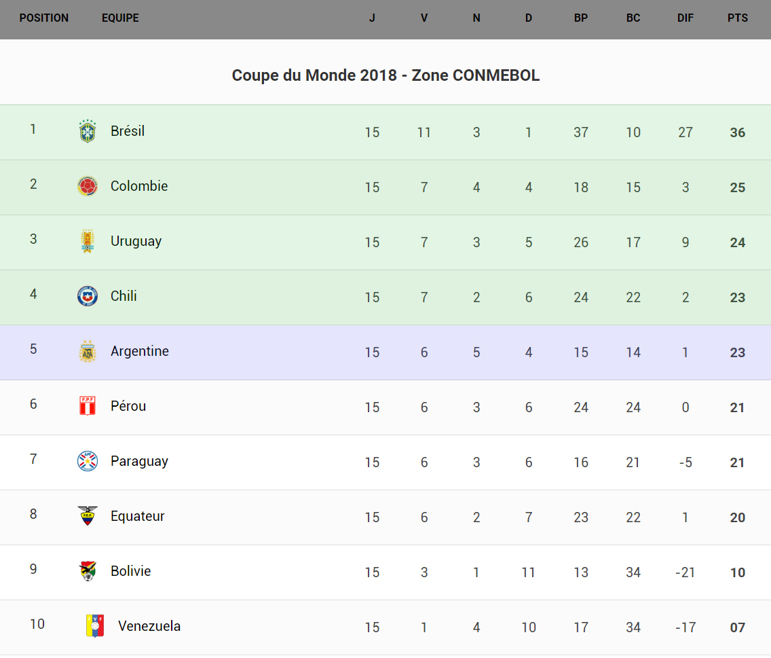Click the Pérou FPF red badge

tap(88, 406)
